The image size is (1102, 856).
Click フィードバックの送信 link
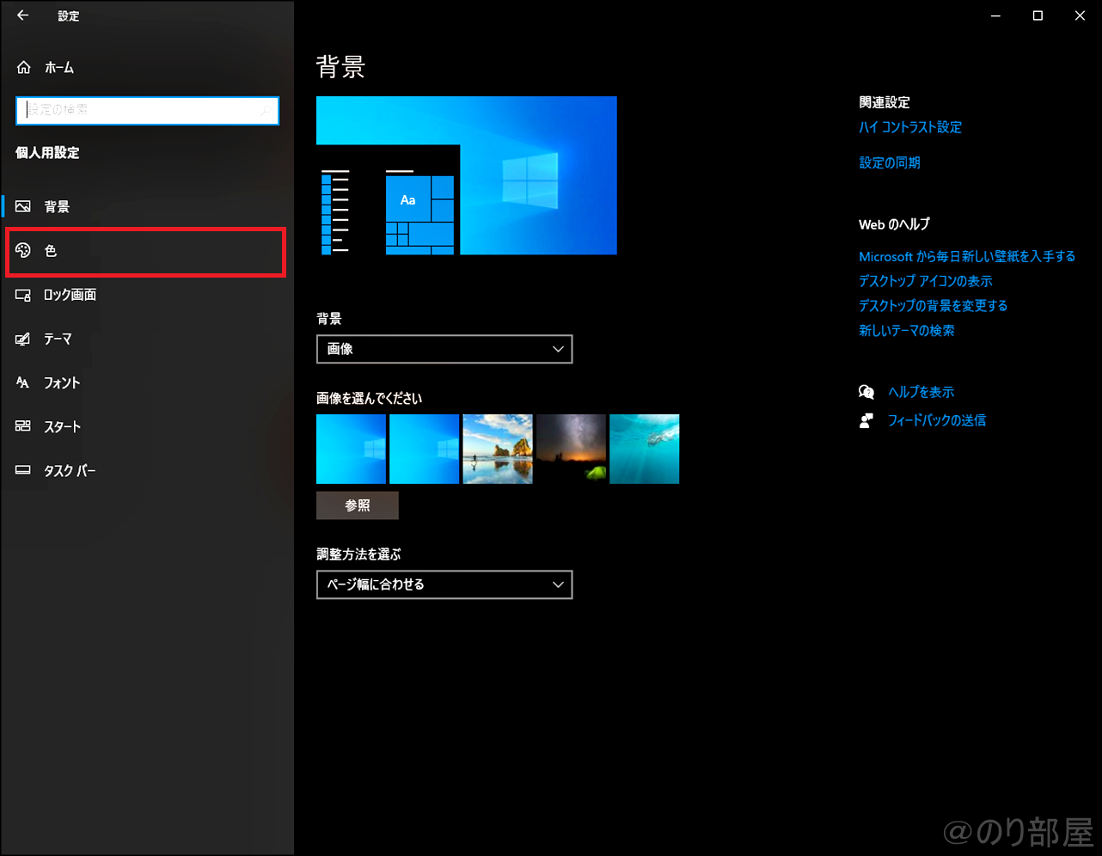click(x=936, y=420)
